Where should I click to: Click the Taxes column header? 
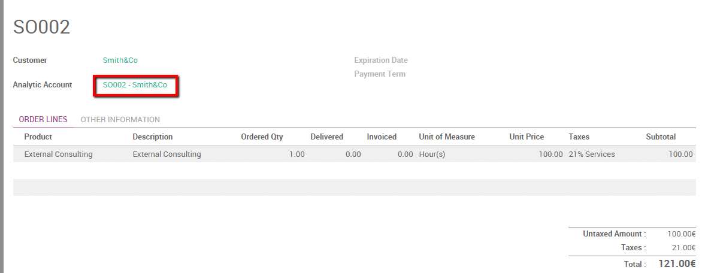579,137
